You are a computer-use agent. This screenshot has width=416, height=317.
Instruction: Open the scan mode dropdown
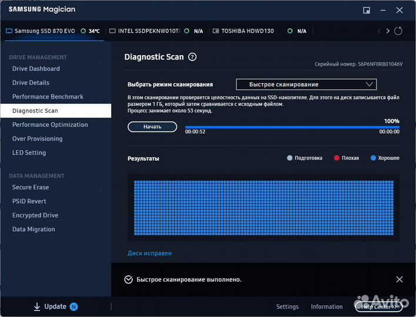click(x=306, y=85)
